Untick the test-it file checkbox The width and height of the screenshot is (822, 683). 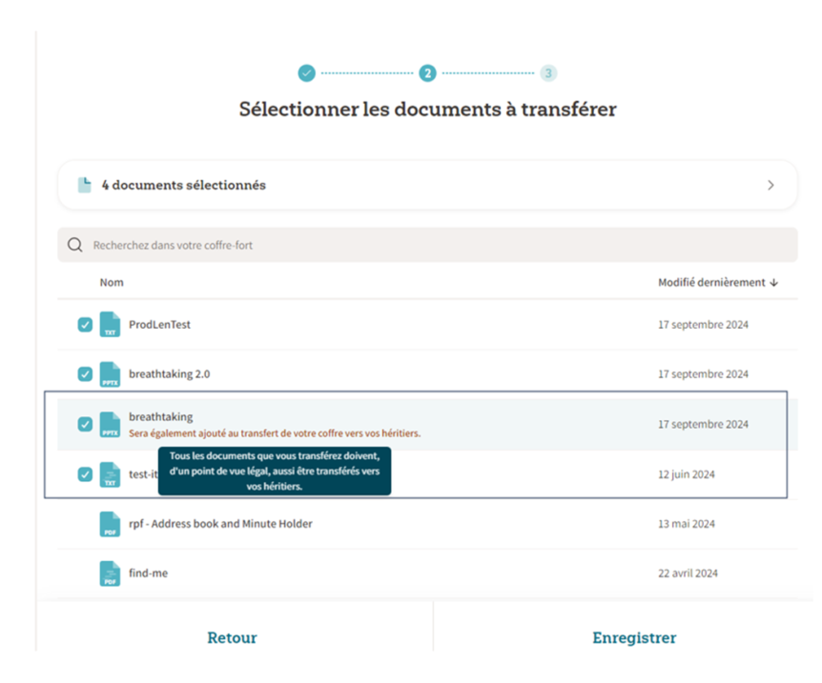click(x=85, y=473)
